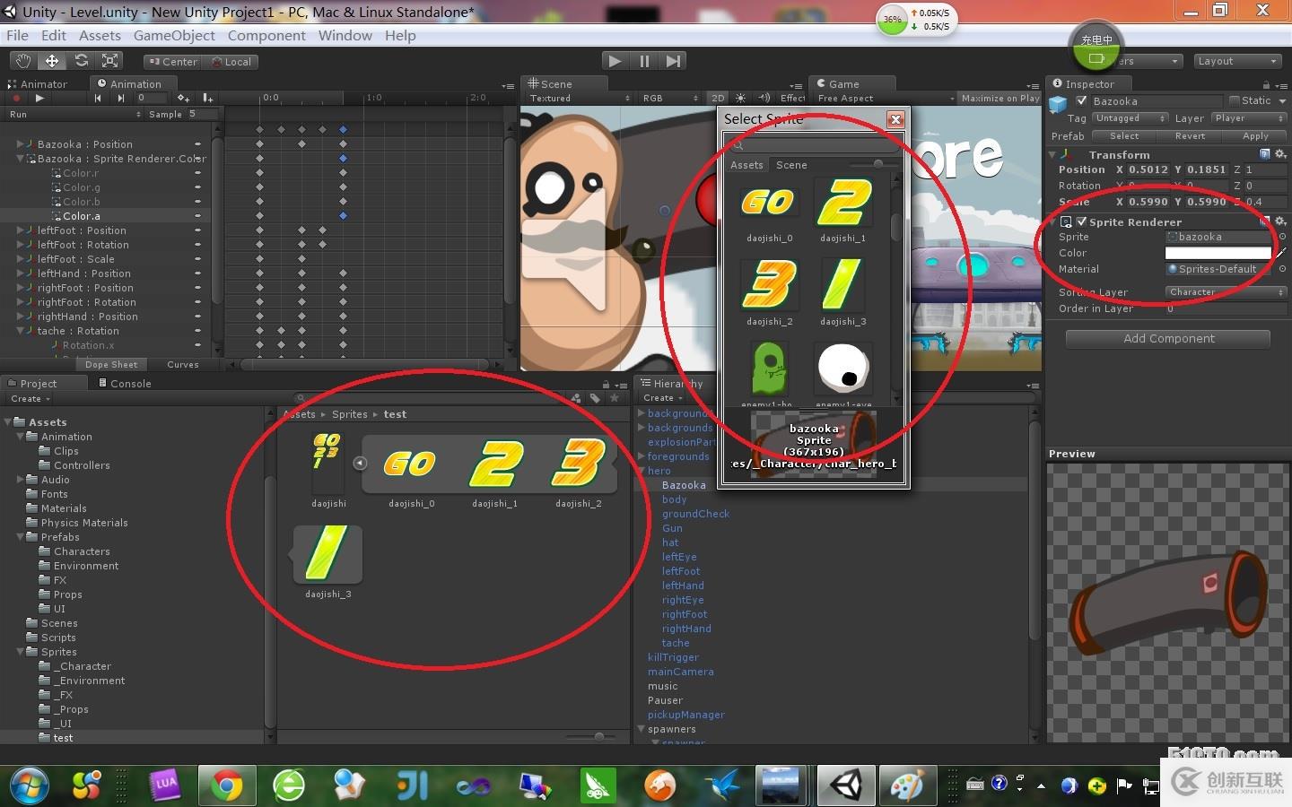Open the Free Aspect dropdown
Image resolution: width=1292 pixels, height=807 pixels.
tap(886, 99)
